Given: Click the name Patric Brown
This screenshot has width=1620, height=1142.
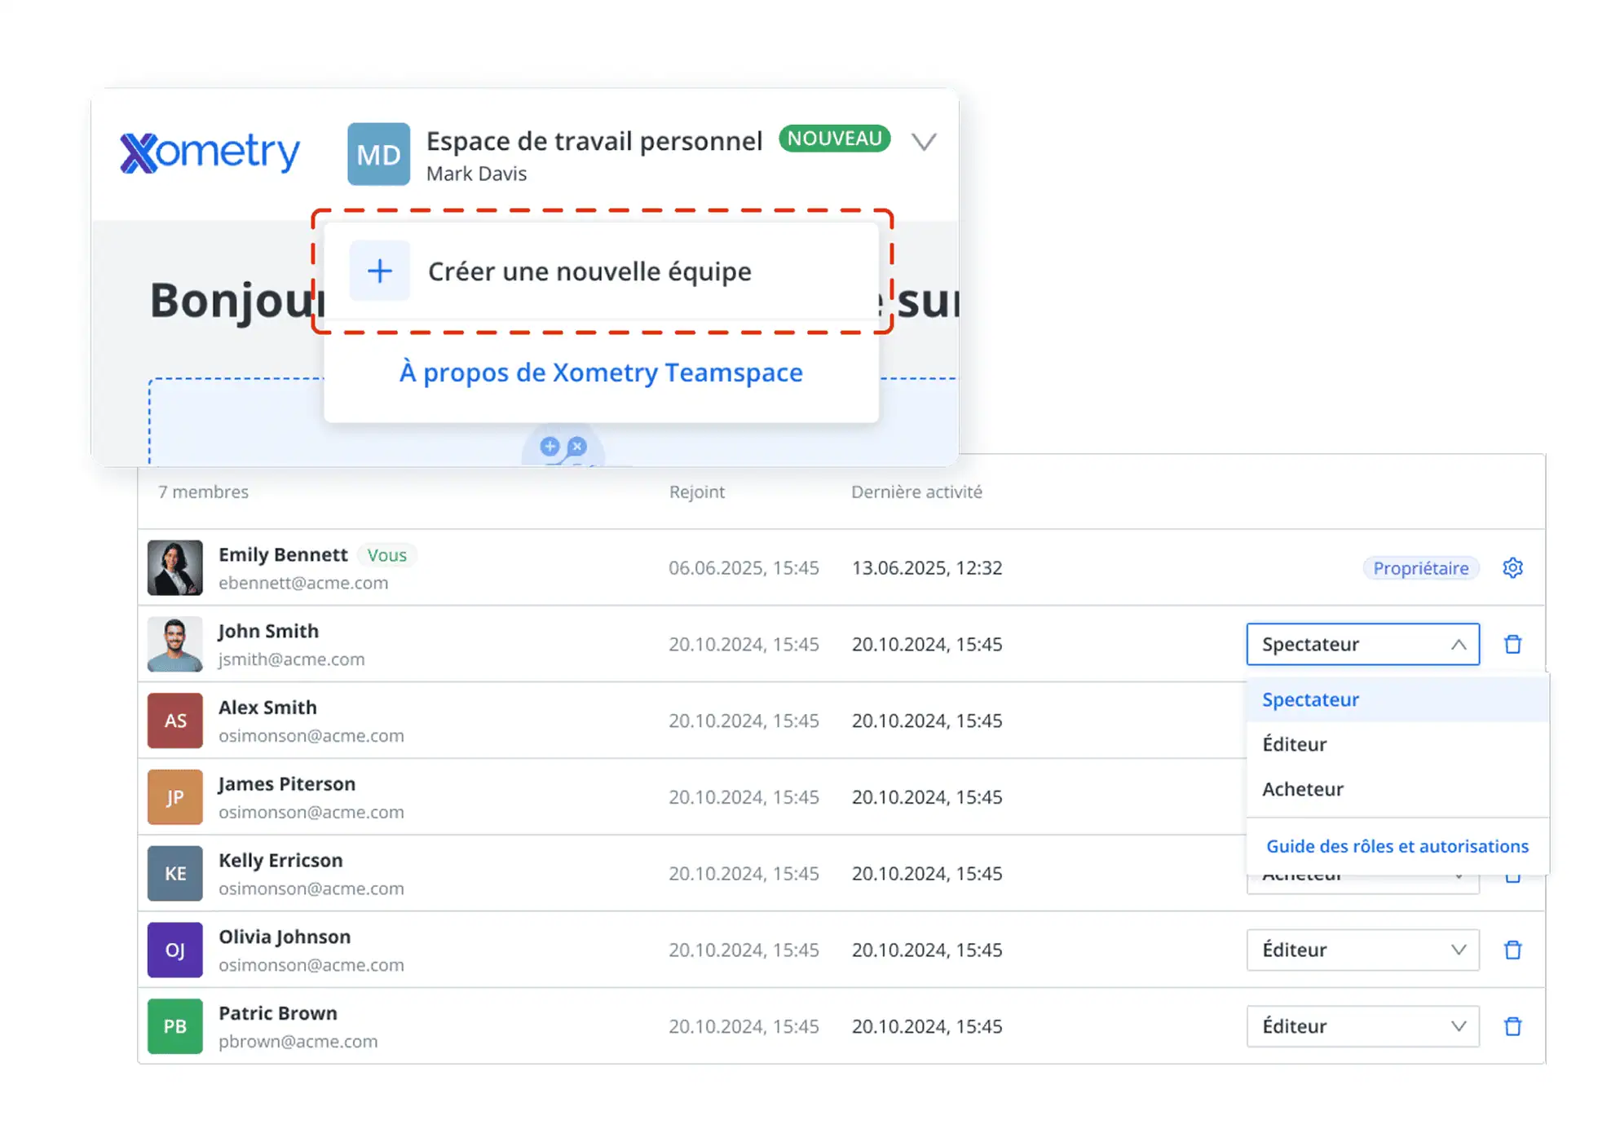Looking at the screenshot, I should (x=278, y=1013).
